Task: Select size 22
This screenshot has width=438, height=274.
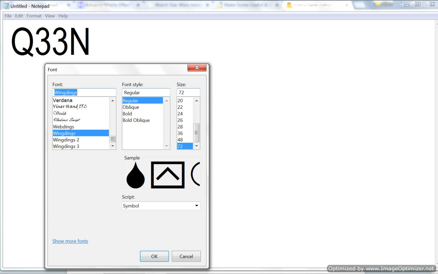Action: pos(185,107)
